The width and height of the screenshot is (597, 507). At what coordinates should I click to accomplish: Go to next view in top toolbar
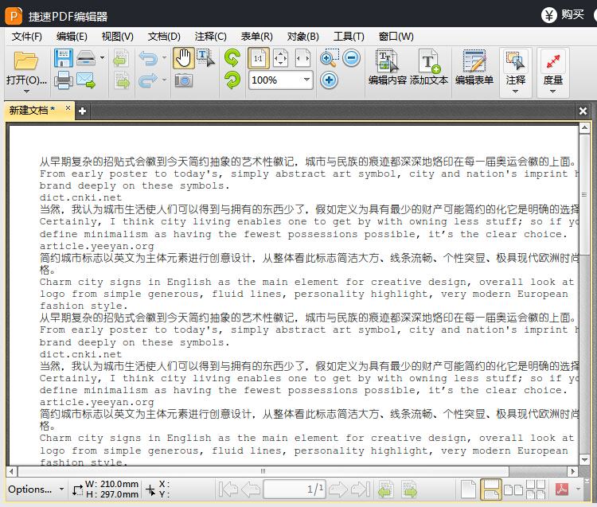point(121,80)
